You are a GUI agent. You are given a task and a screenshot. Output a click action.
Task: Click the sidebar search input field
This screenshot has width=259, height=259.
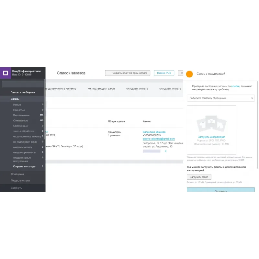pyautogui.click(x=22, y=84)
